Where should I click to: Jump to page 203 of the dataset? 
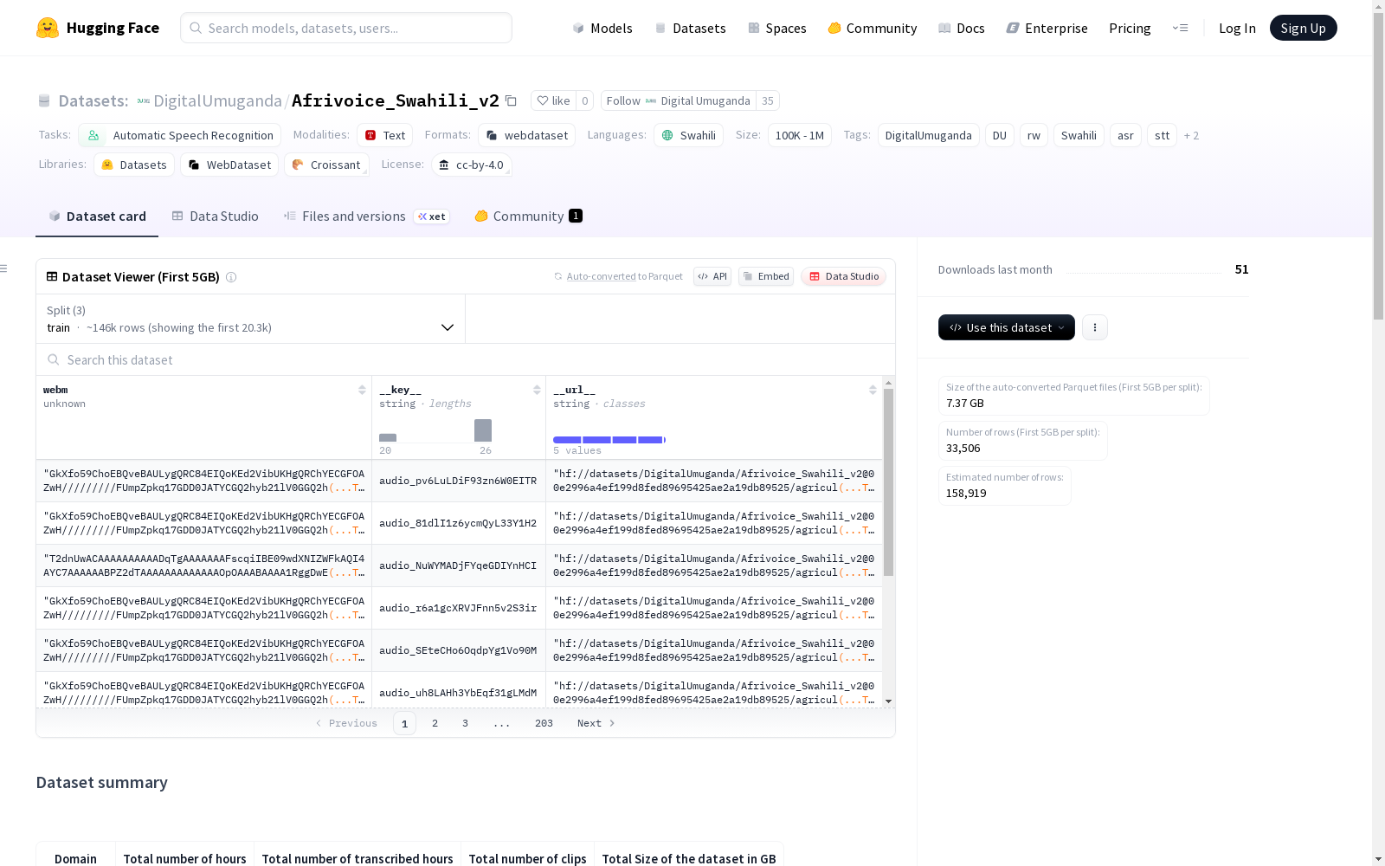pyautogui.click(x=544, y=723)
